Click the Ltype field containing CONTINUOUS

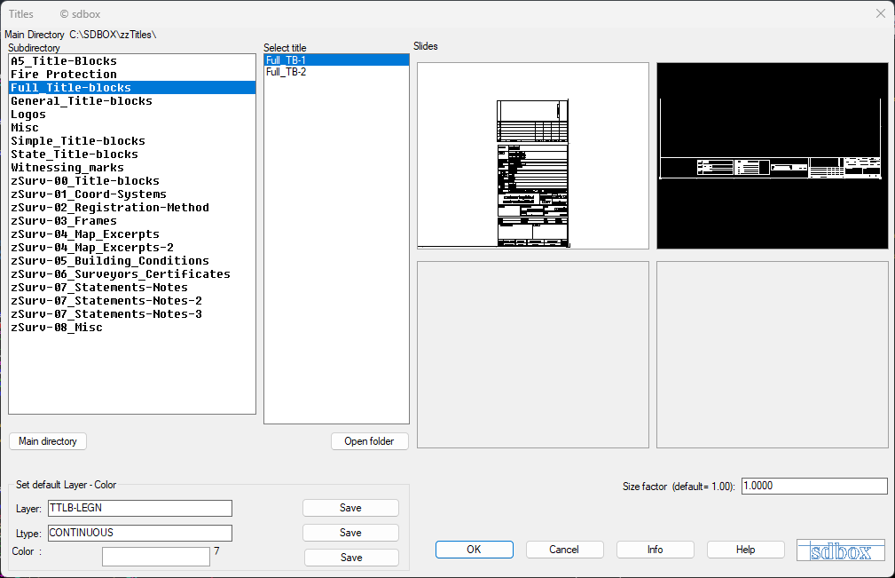140,533
